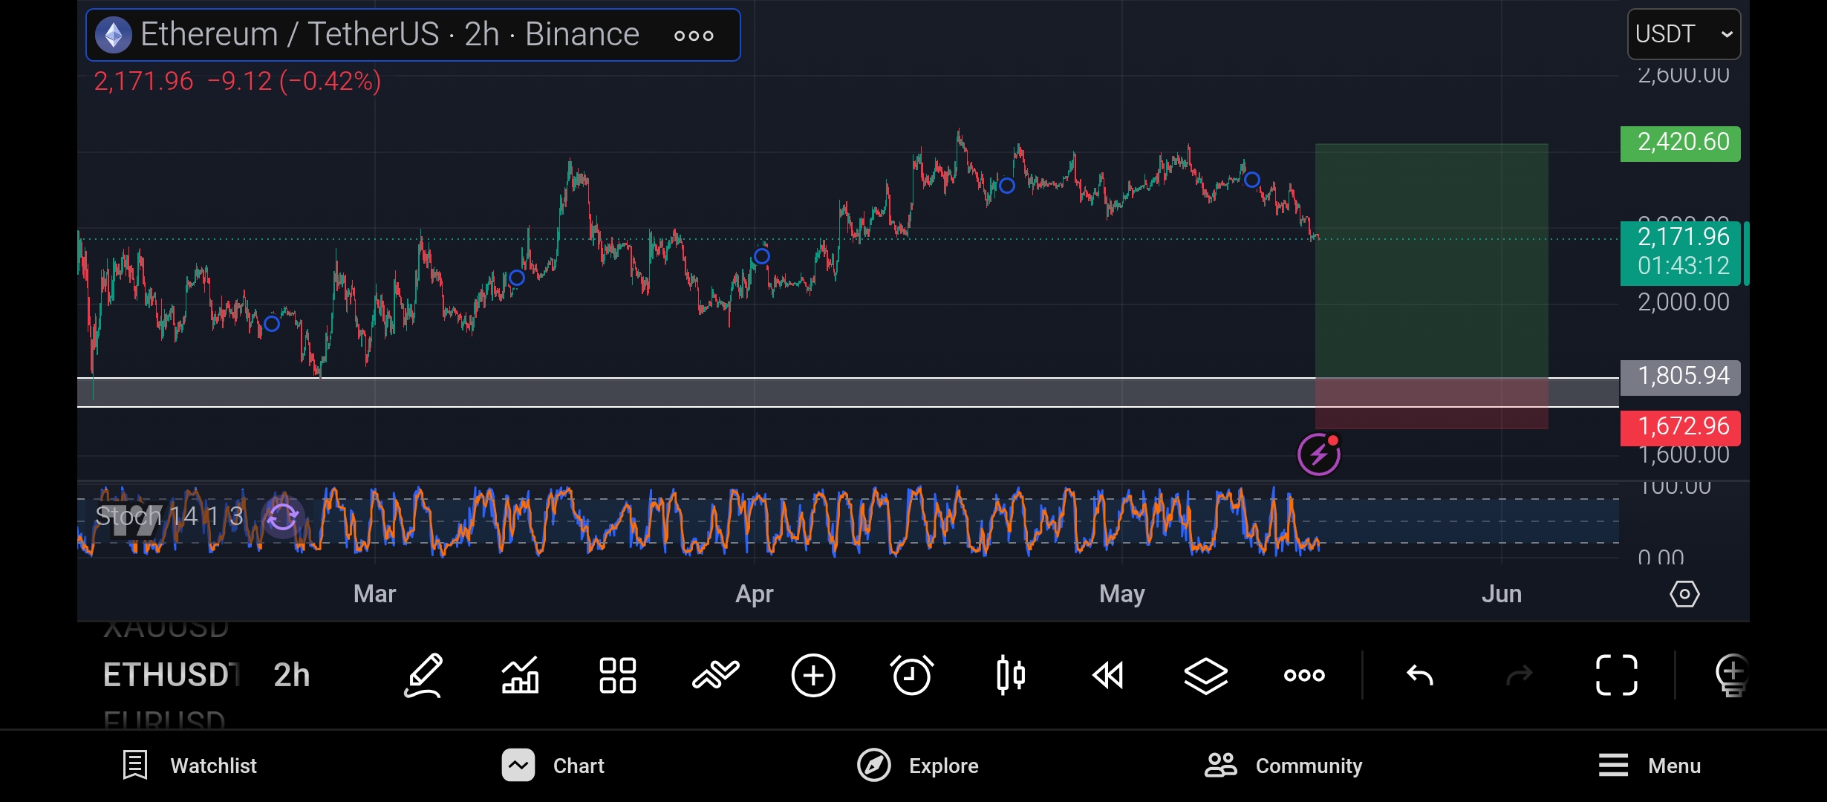Tap the lightbulb plus icon

click(x=1732, y=675)
